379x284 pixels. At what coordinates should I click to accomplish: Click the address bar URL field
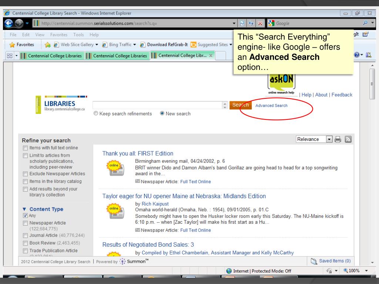tap(133, 23)
